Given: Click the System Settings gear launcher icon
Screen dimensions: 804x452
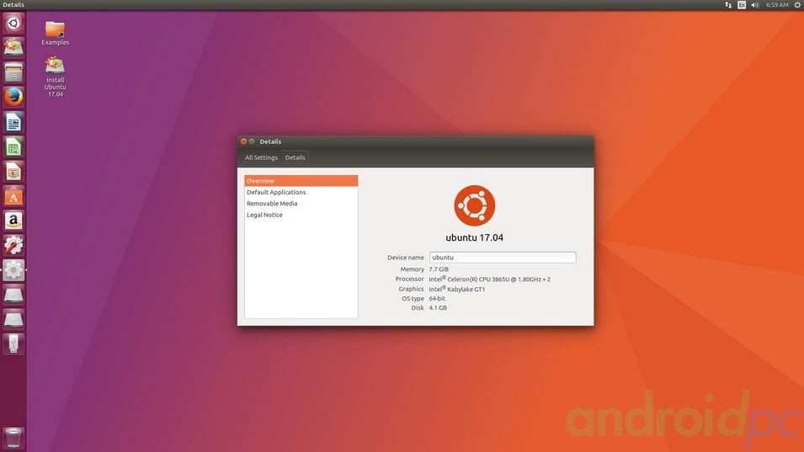Looking at the screenshot, I should click(x=13, y=270).
